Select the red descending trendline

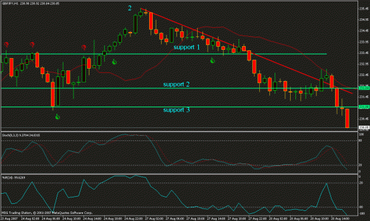pyautogui.click(x=247, y=51)
